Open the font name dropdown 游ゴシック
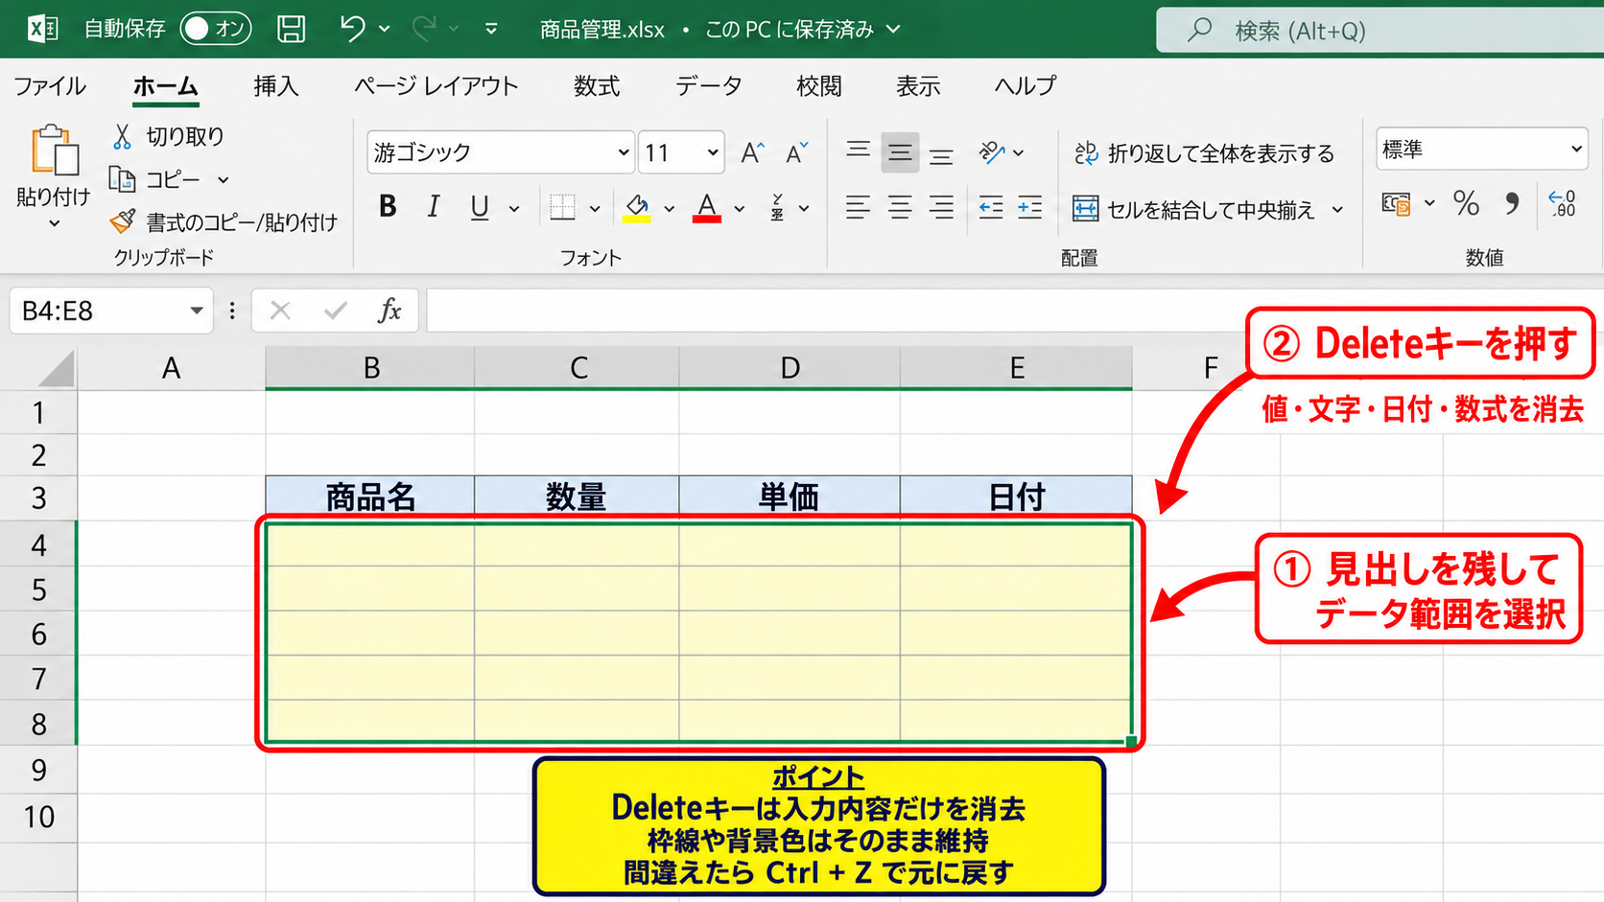The image size is (1604, 902). coord(623,152)
